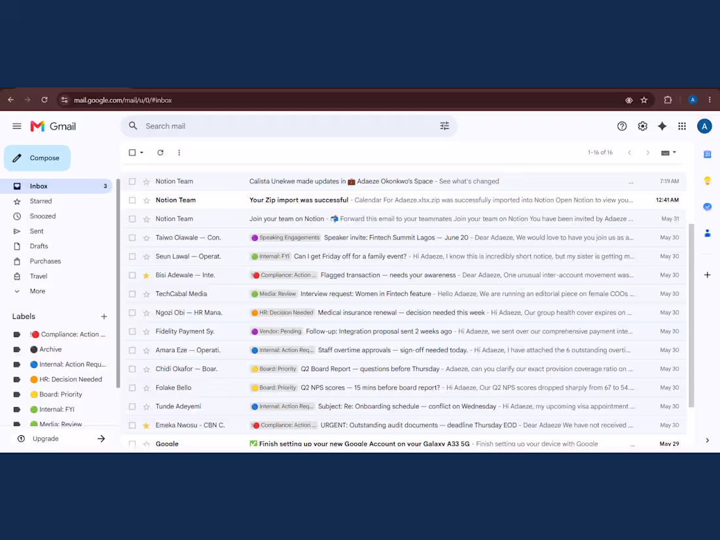Open the select-all dropdown arrow
720x540 pixels.
point(142,153)
